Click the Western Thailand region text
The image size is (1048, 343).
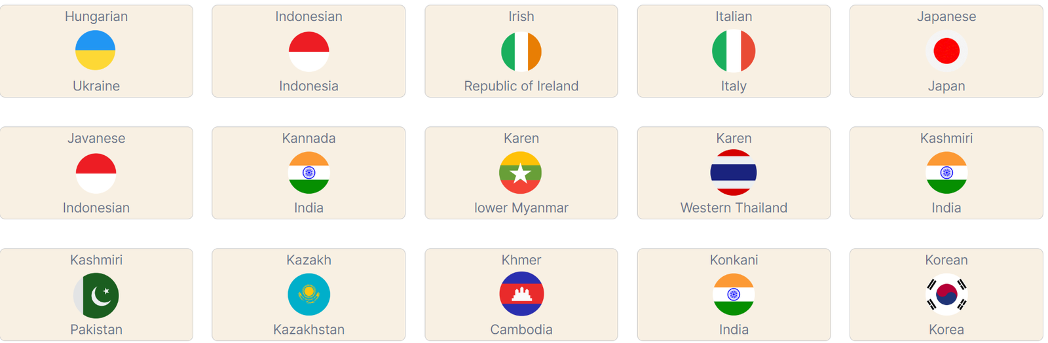tap(733, 208)
